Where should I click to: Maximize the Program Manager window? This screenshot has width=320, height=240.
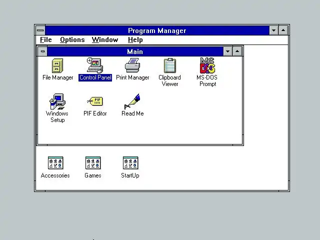(x=283, y=30)
